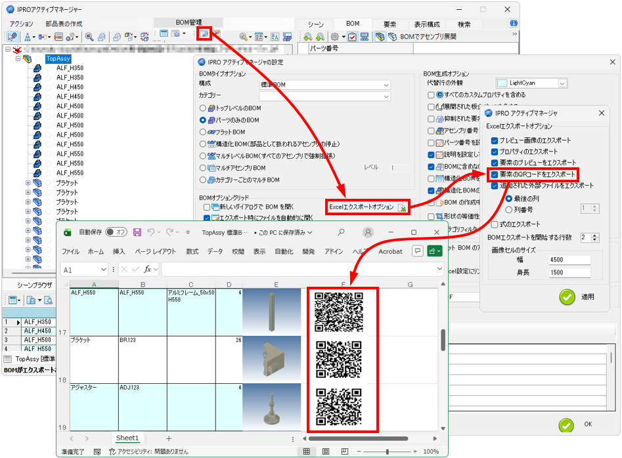Select 最後の列 radio button

click(x=508, y=199)
